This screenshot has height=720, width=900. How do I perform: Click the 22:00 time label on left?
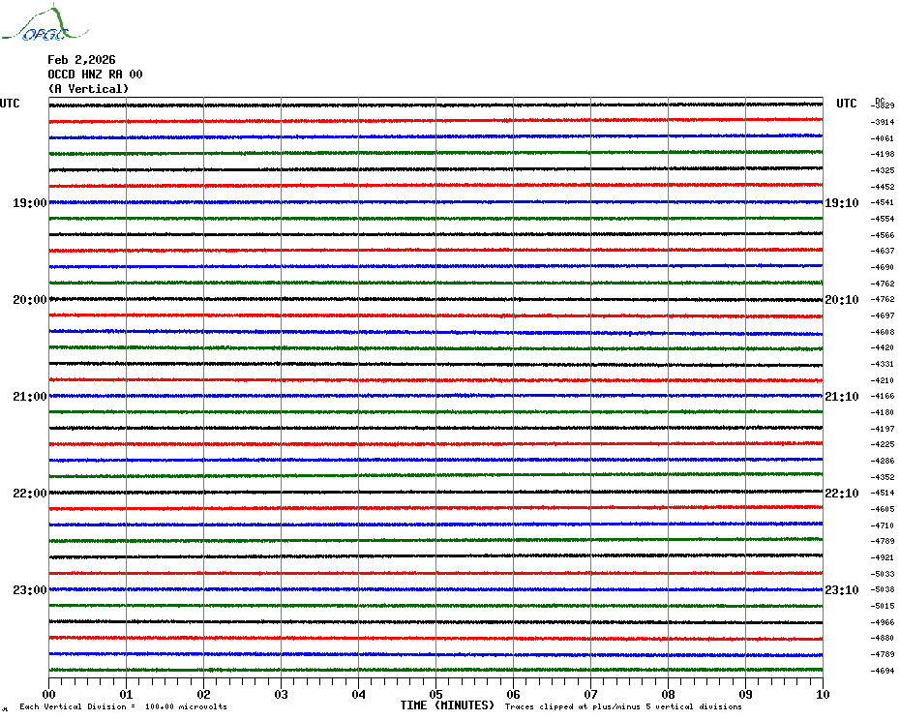[x=29, y=494]
